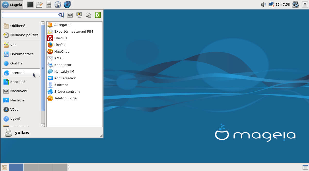Switch user using the people icon
This screenshot has width=309, height=171.
pos(89,15)
